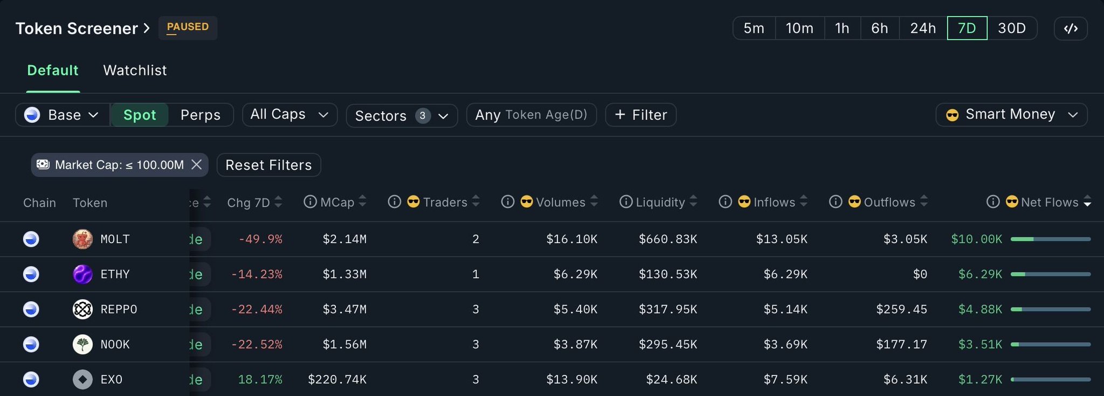The height and width of the screenshot is (396, 1104).
Task: Select the Default tab
Action: 53,70
